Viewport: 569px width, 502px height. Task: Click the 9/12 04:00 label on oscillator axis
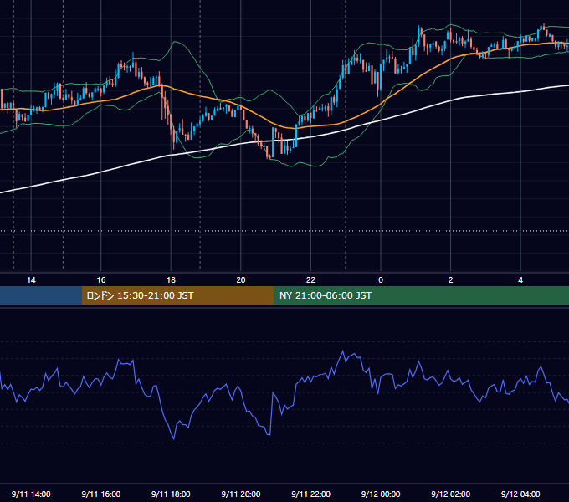520,494
